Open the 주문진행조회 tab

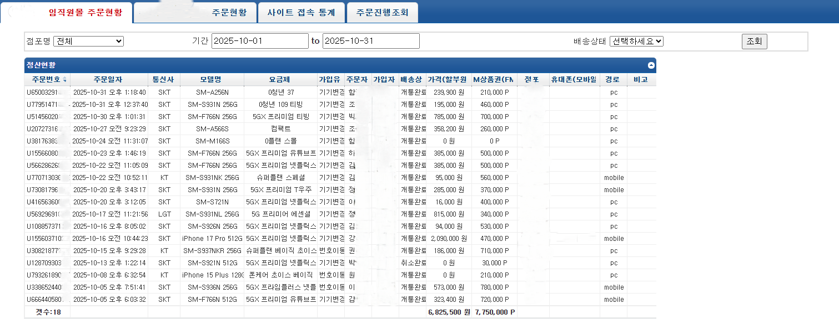click(382, 13)
